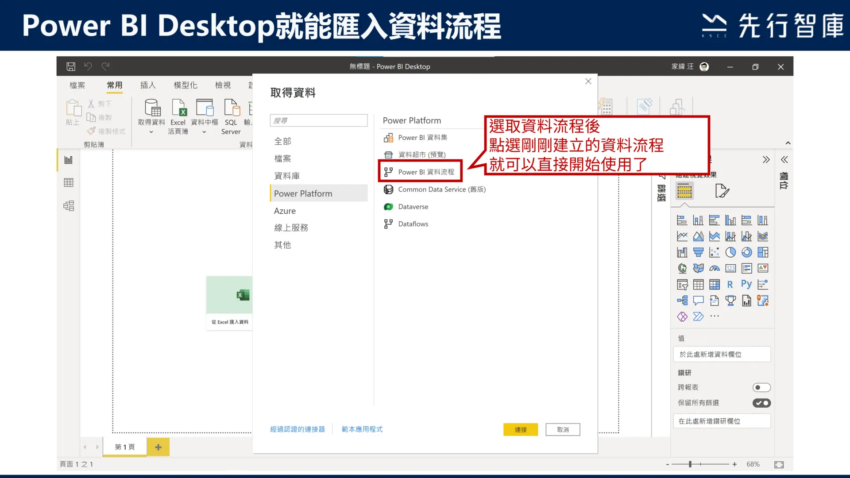Expand the 資料中樞 dropdown arrow
The width and height of the screenshot is (850, 478).
coord(204,132)
